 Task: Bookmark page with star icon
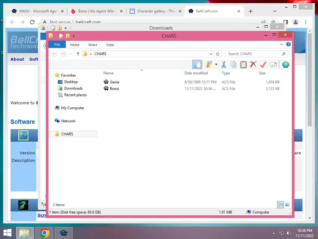point(273,22)
